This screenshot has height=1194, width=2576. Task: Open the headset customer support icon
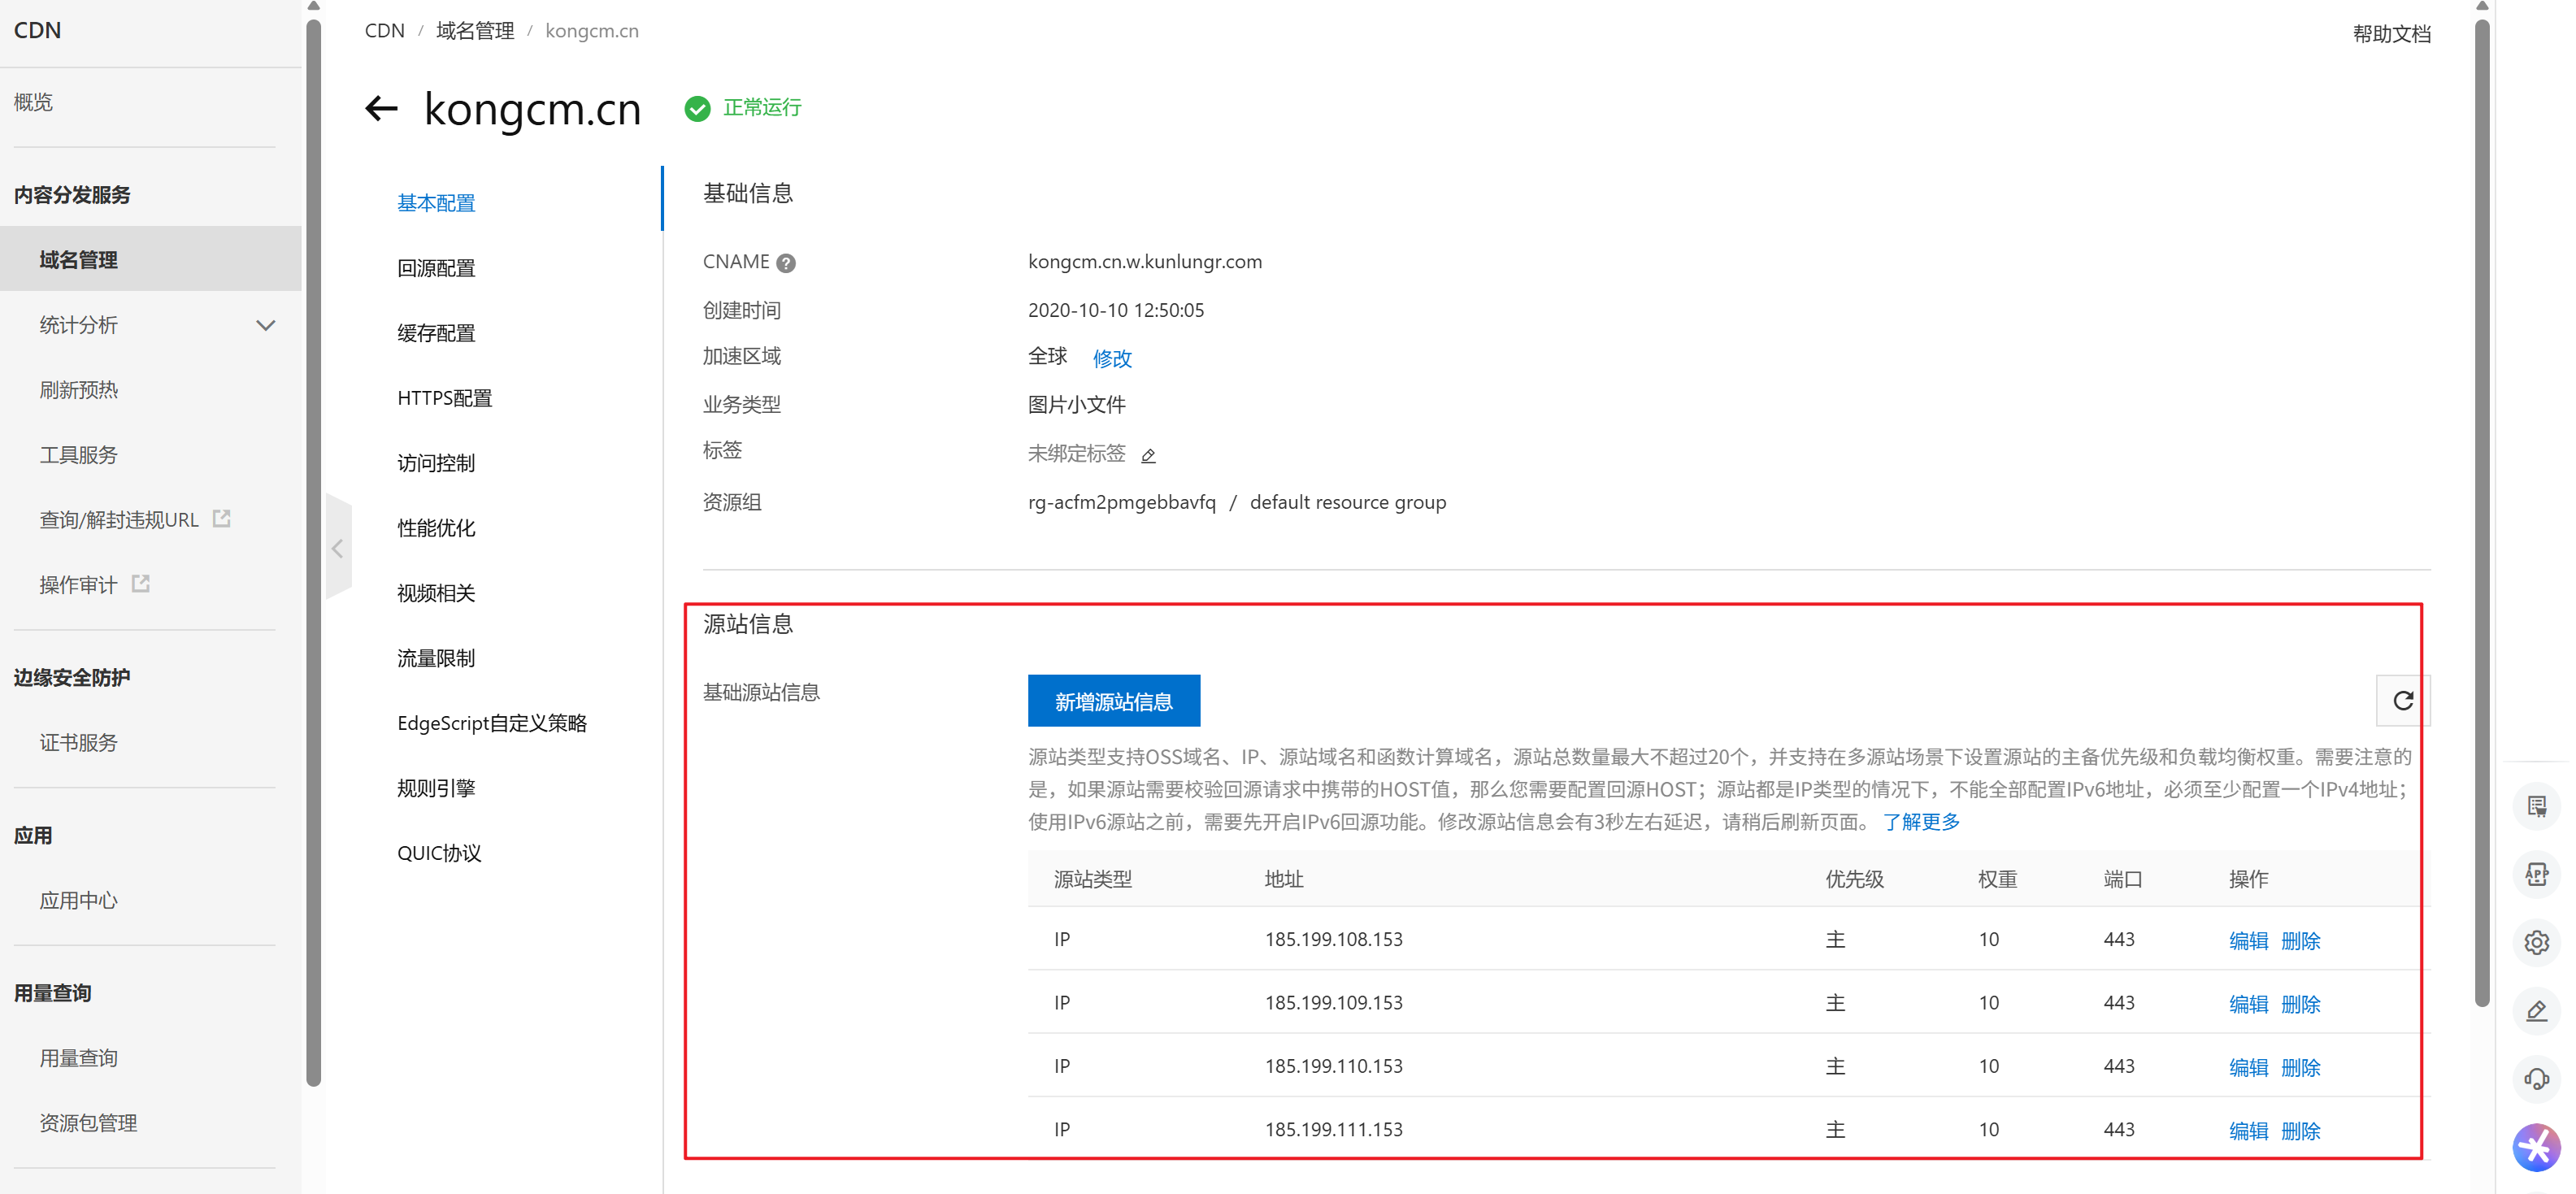[2536, 1078]
